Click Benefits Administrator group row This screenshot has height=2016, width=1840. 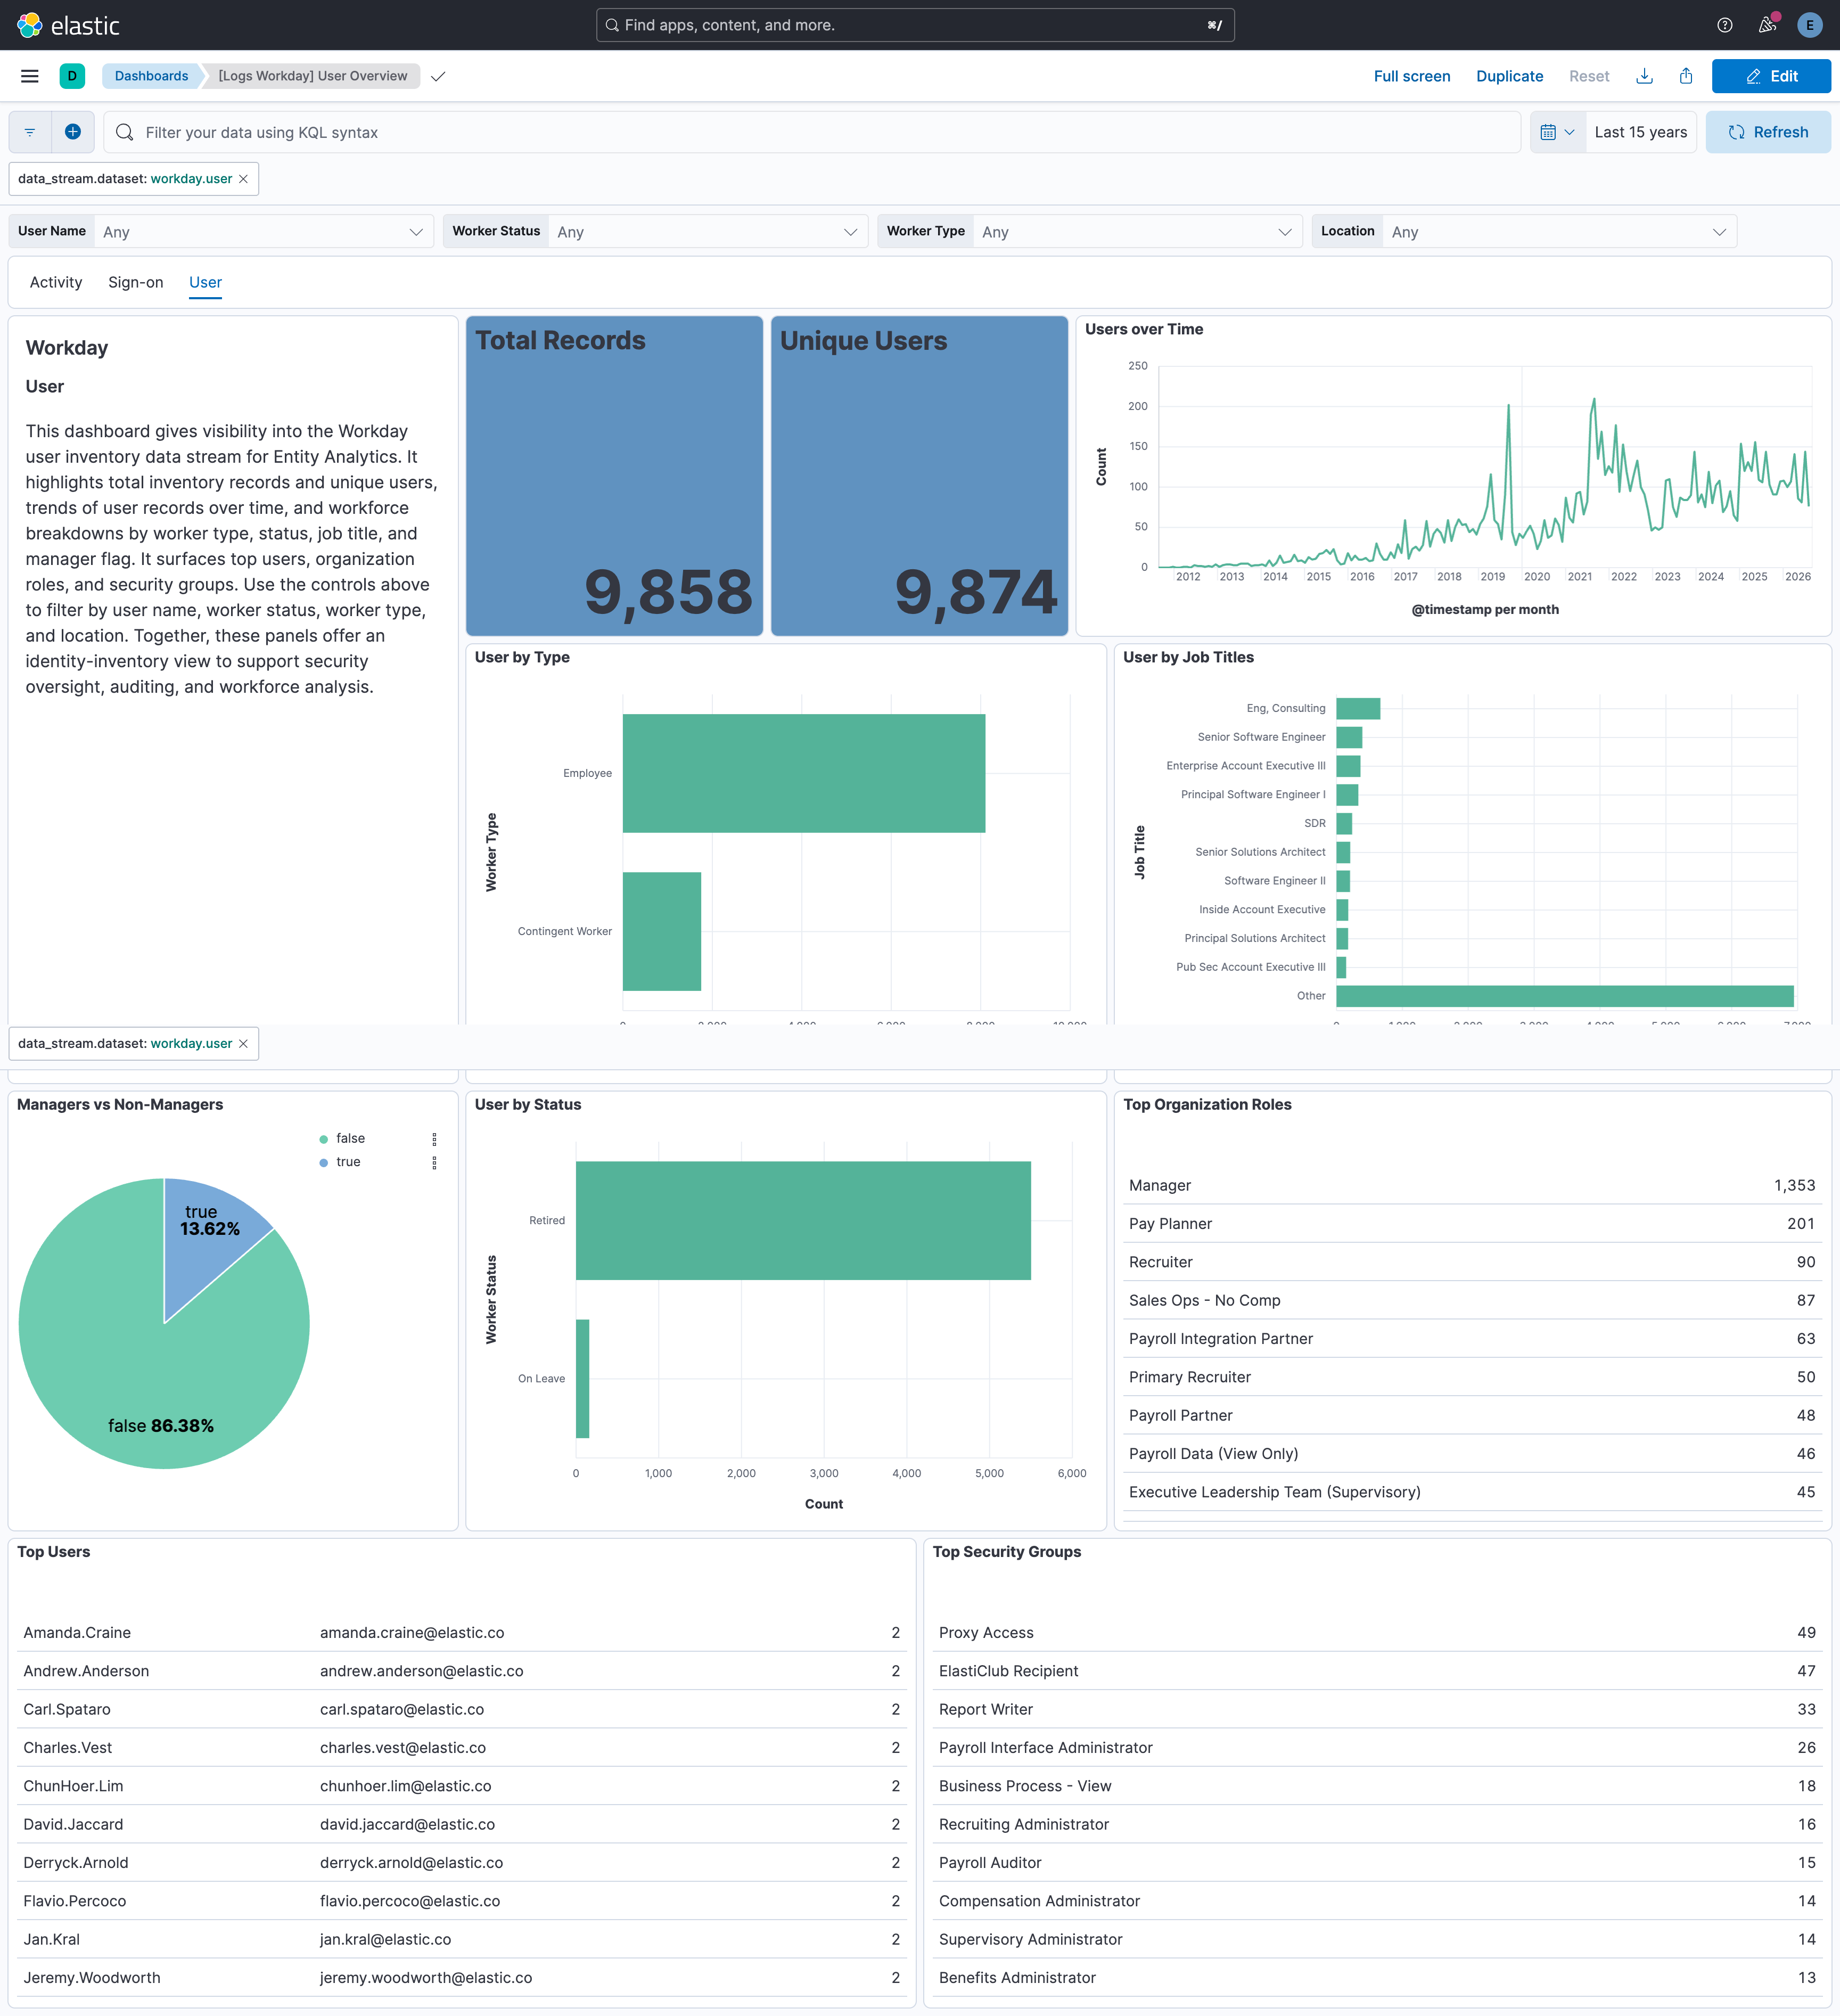[1377, 1978]
